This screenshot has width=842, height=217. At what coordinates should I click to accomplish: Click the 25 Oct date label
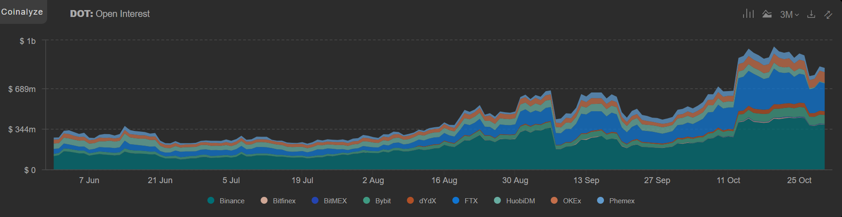[x=799, y=180]
